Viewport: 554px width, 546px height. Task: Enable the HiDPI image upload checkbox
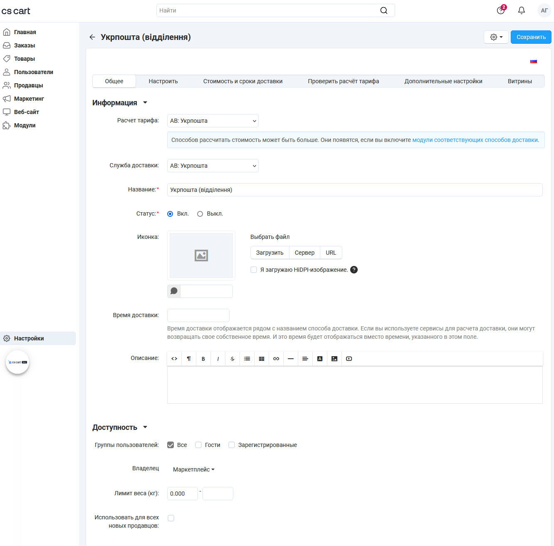point(254,270)
